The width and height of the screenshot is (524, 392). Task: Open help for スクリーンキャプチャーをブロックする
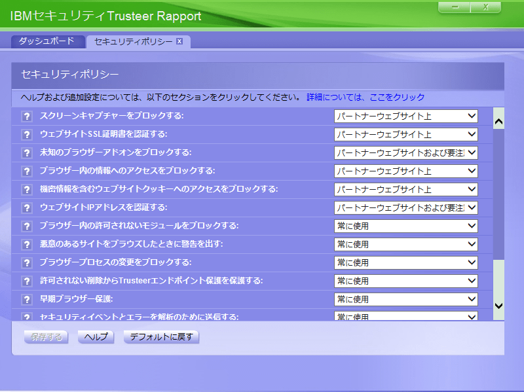coord(27,116)
